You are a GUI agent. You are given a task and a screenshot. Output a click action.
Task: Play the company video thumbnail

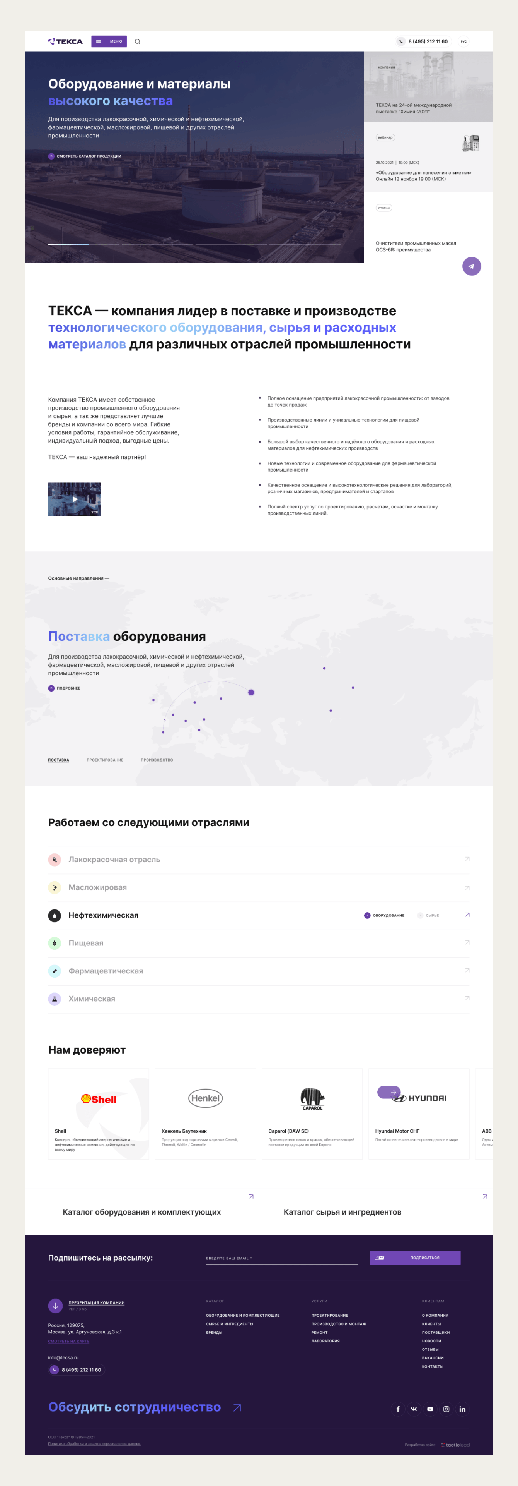(x=74, y=499)
